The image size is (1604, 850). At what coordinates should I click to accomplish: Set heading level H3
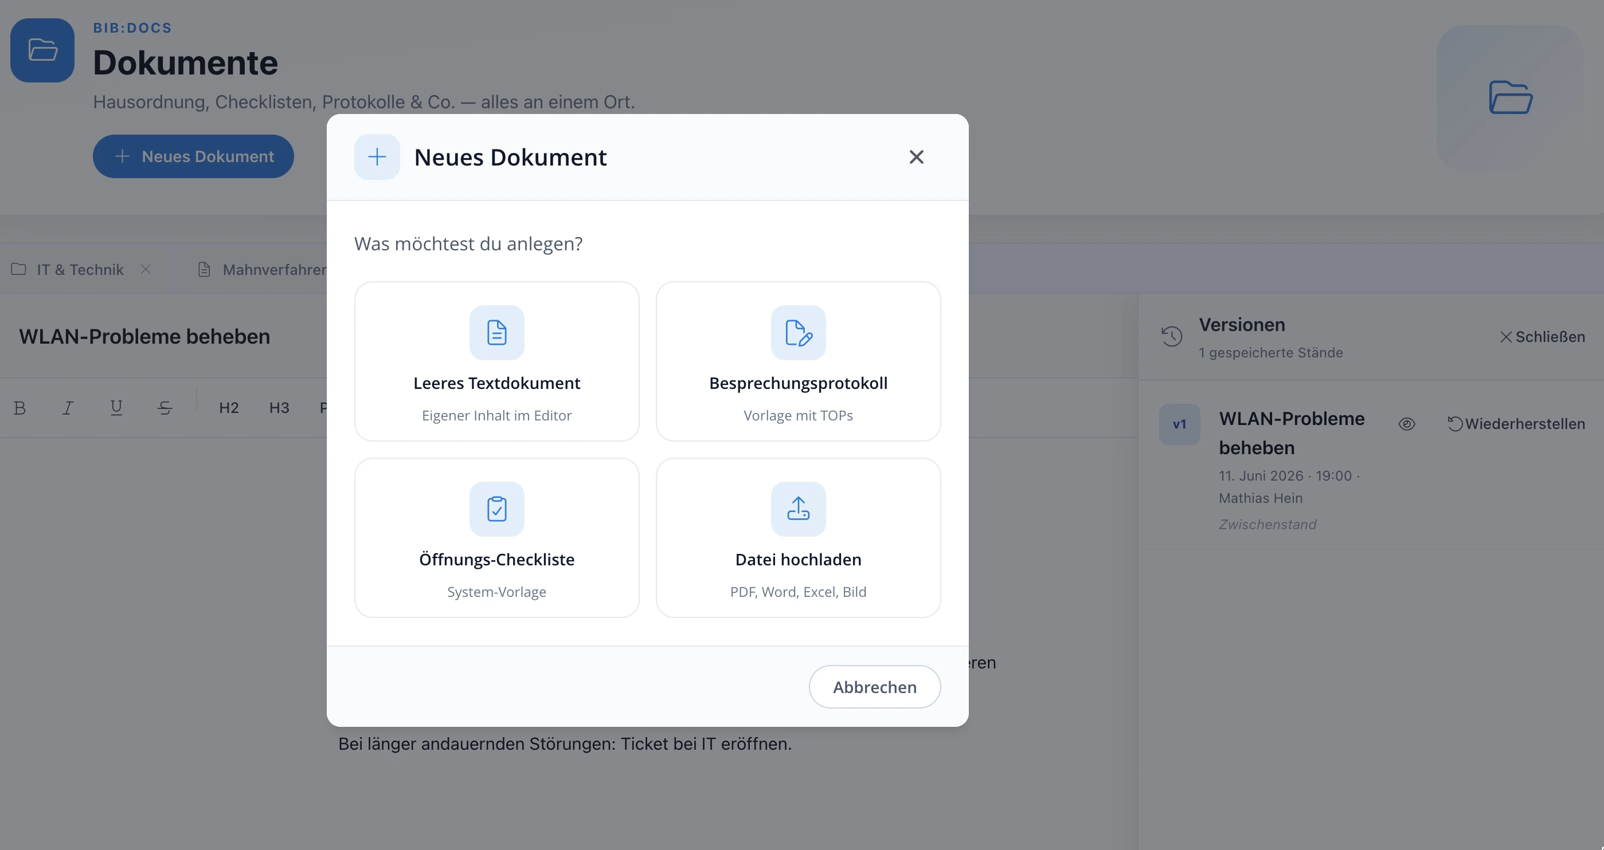(x=279, y=408)
